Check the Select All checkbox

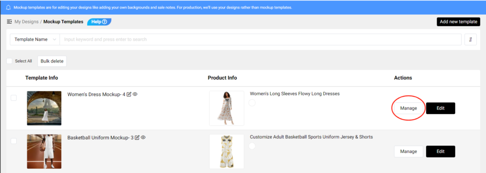9,61
